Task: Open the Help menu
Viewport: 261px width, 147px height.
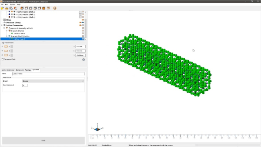Action: click(19, 4)
